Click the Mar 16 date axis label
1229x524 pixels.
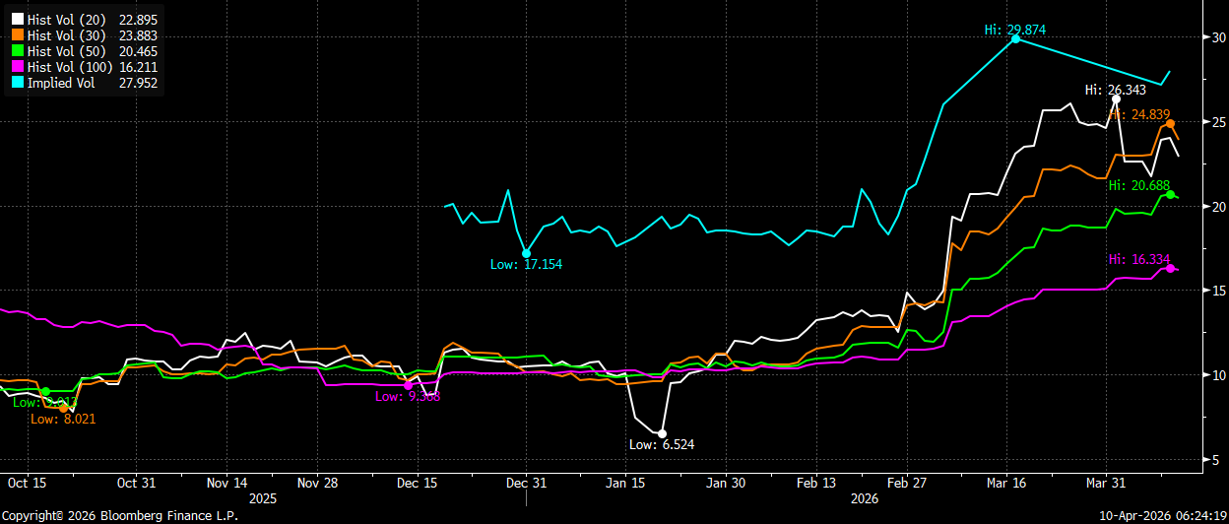1007,483
